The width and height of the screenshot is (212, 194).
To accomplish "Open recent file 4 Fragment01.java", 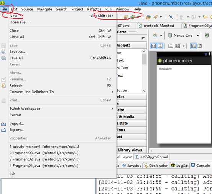I will tap(63, 166).
